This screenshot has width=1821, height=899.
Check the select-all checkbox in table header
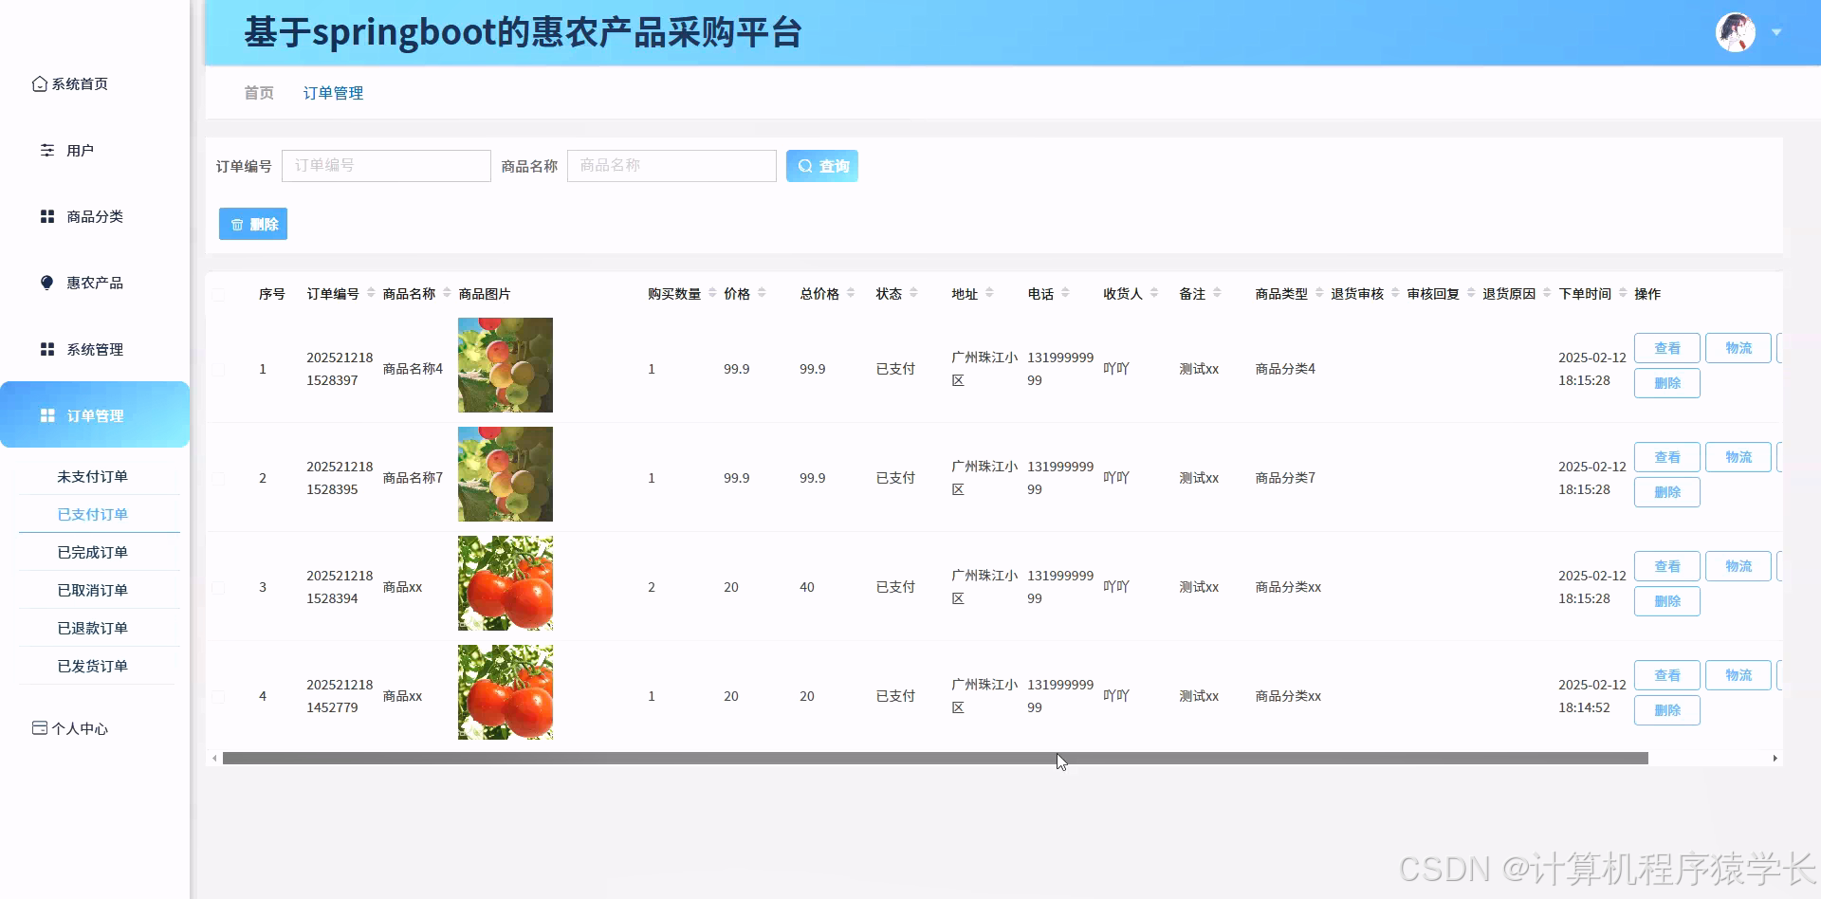coord(217,294)
